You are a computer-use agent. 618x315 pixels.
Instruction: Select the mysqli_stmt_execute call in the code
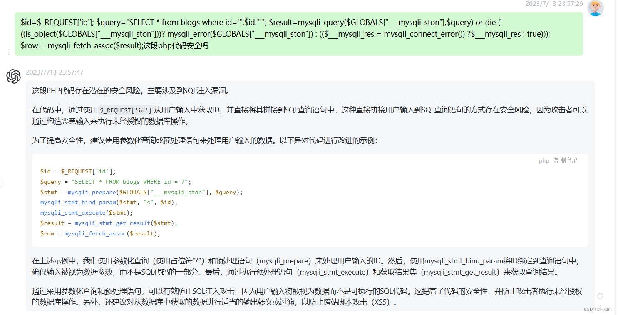pos(73,212)
